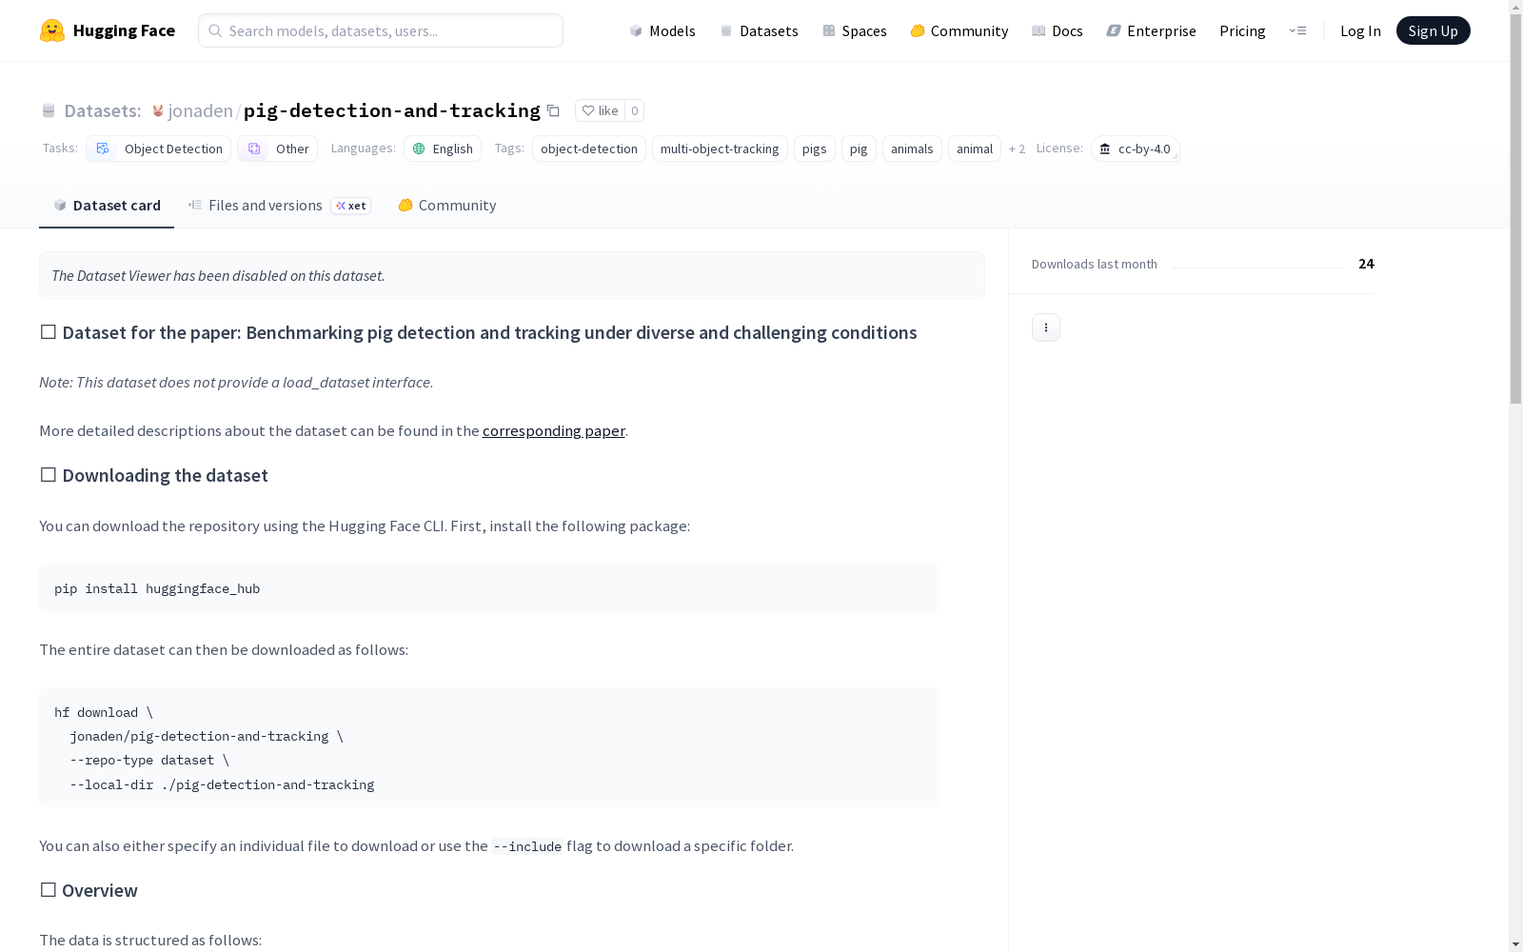Open the Datasets navigation item
Viewport: 1523px width, 952px height.
[x=759, y=30]
